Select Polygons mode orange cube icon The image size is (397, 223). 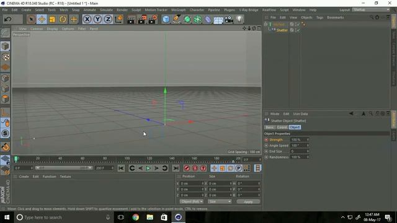[6, 99]
